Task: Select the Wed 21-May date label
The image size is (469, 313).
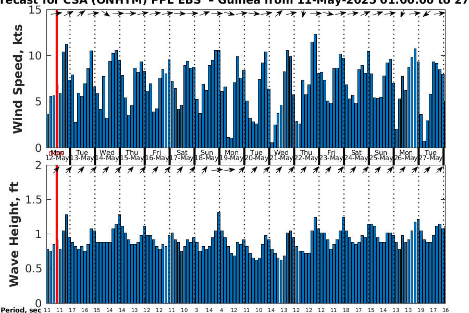Action: (281, 155)
